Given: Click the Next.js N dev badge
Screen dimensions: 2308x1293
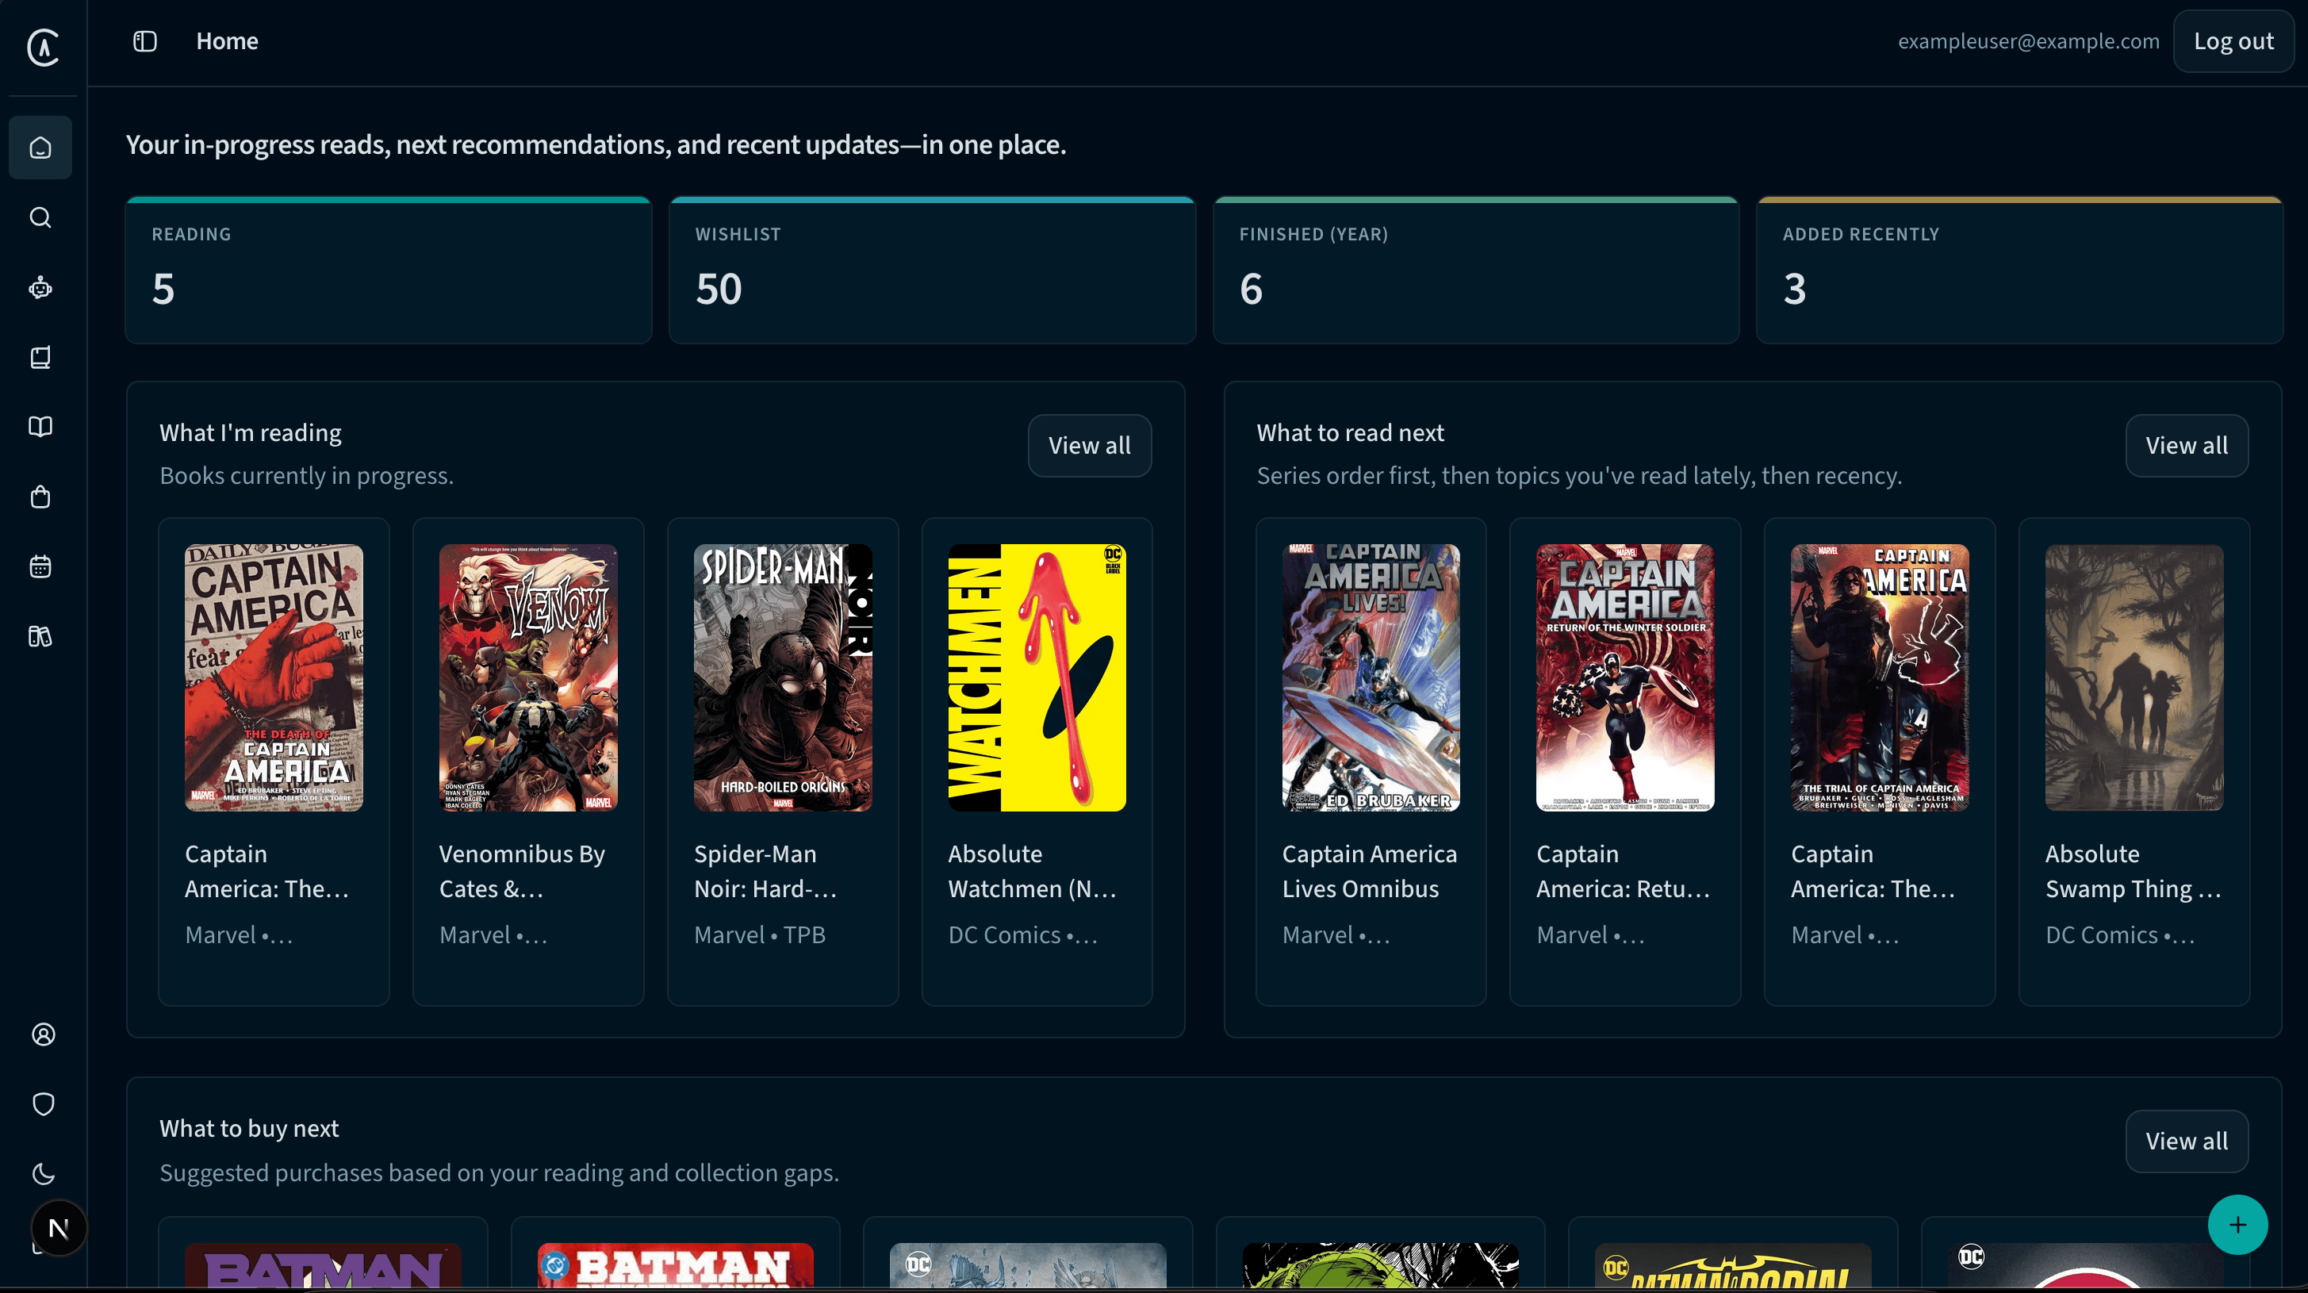Looking at the screenshot, I should pos(59,1229).
